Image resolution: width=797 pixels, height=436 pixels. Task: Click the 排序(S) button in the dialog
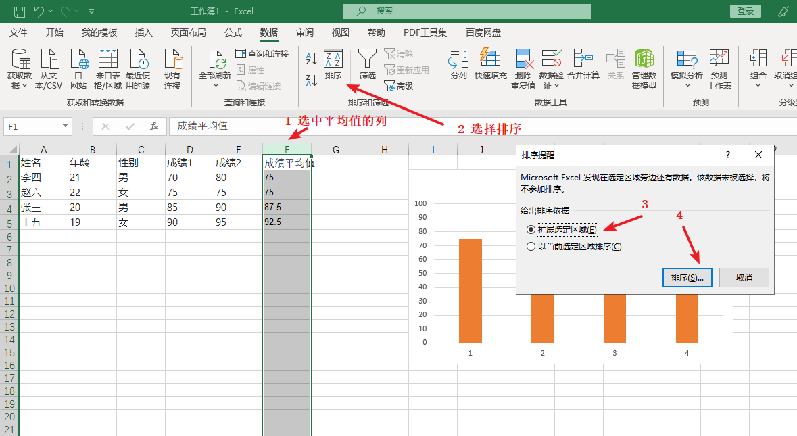(x=687, y=277)
